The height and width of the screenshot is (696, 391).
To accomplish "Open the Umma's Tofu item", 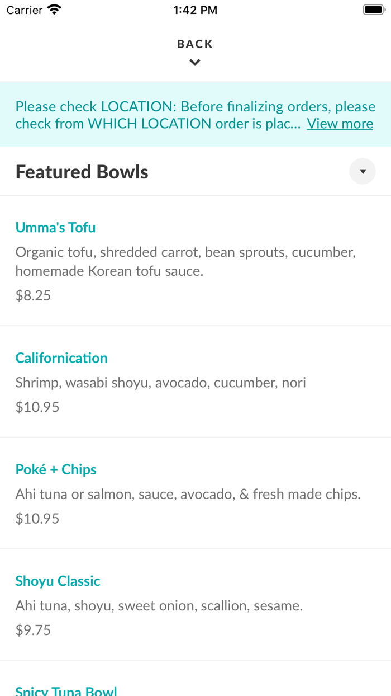I will click(x=55, y=228).
